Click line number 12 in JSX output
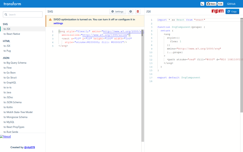 coord(151,60)
